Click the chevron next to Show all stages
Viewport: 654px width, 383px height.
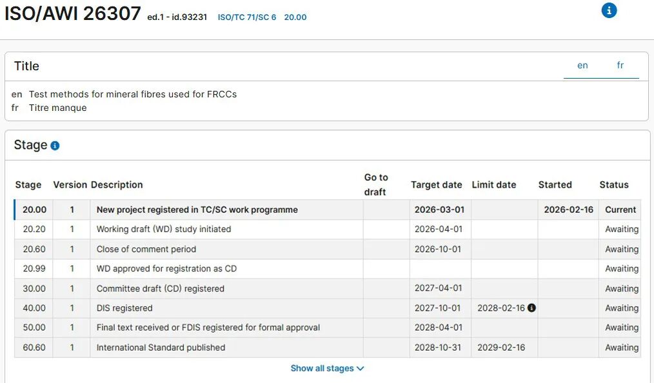pos(361,368)
